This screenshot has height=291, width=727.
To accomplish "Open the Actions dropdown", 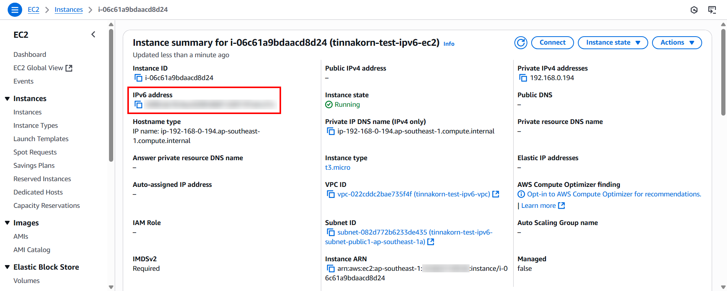I will click(677, 42).
